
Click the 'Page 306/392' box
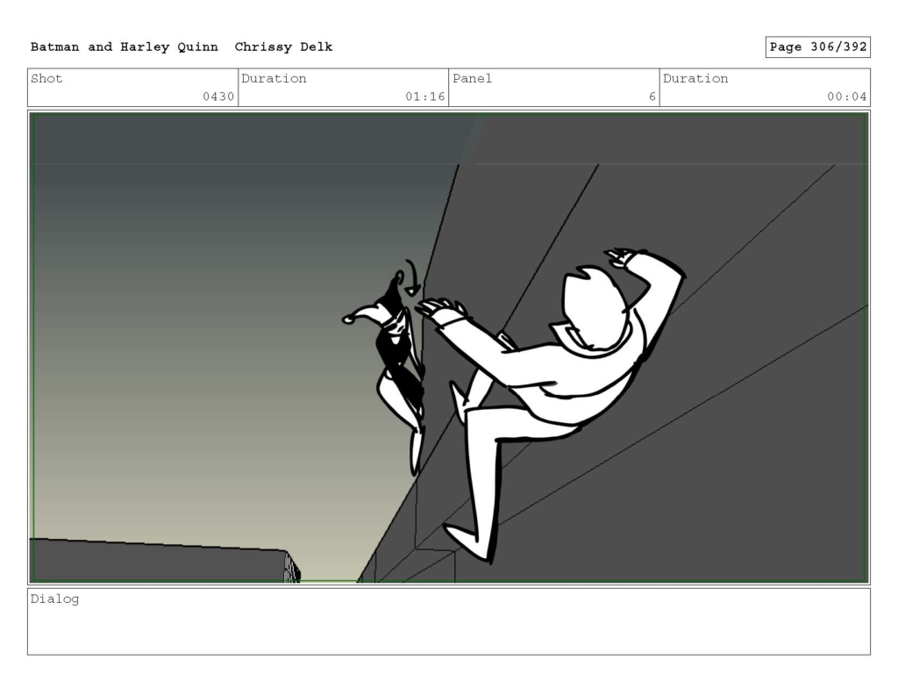[818, 47]
